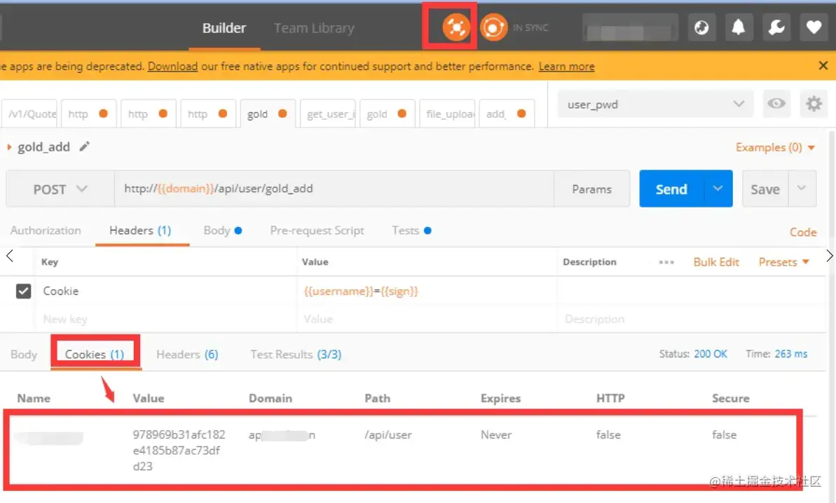Change the POST method dropdown

click(x=60, y=188)
